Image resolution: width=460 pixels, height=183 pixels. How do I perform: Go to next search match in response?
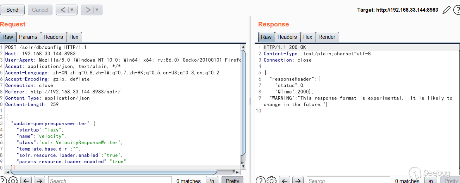point(298,180)
